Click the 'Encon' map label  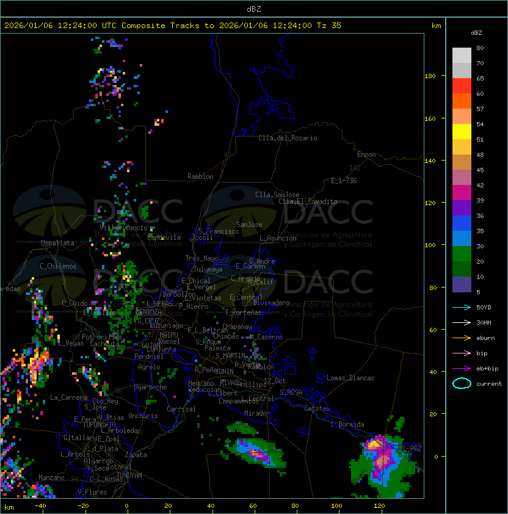point(366,154)
